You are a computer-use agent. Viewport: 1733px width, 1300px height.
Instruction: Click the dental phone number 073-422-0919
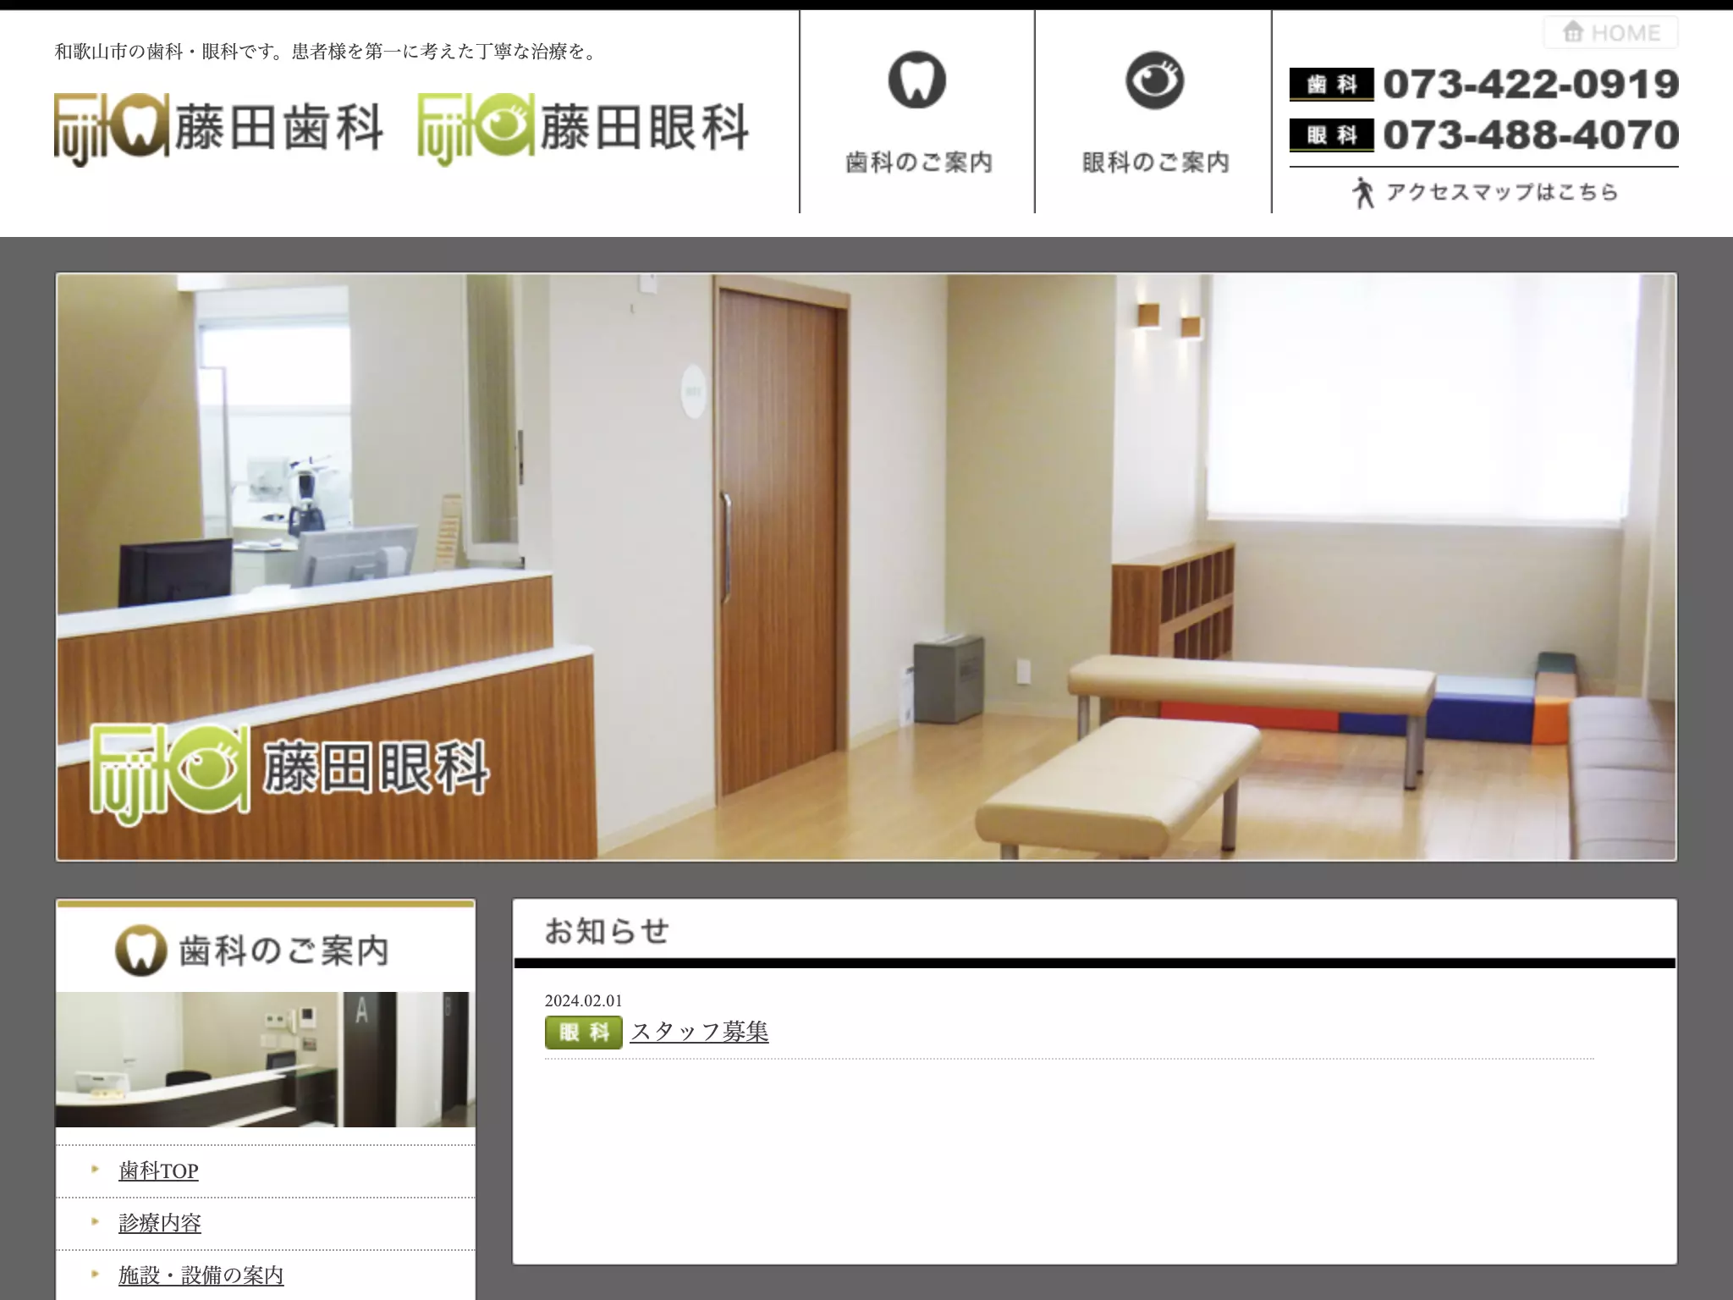[x=1531, y=84]
